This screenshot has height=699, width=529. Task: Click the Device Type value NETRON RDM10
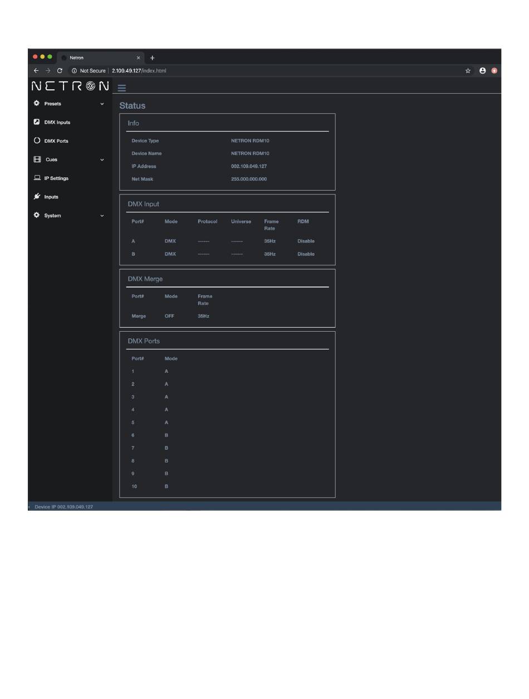[x=250, y=141]
